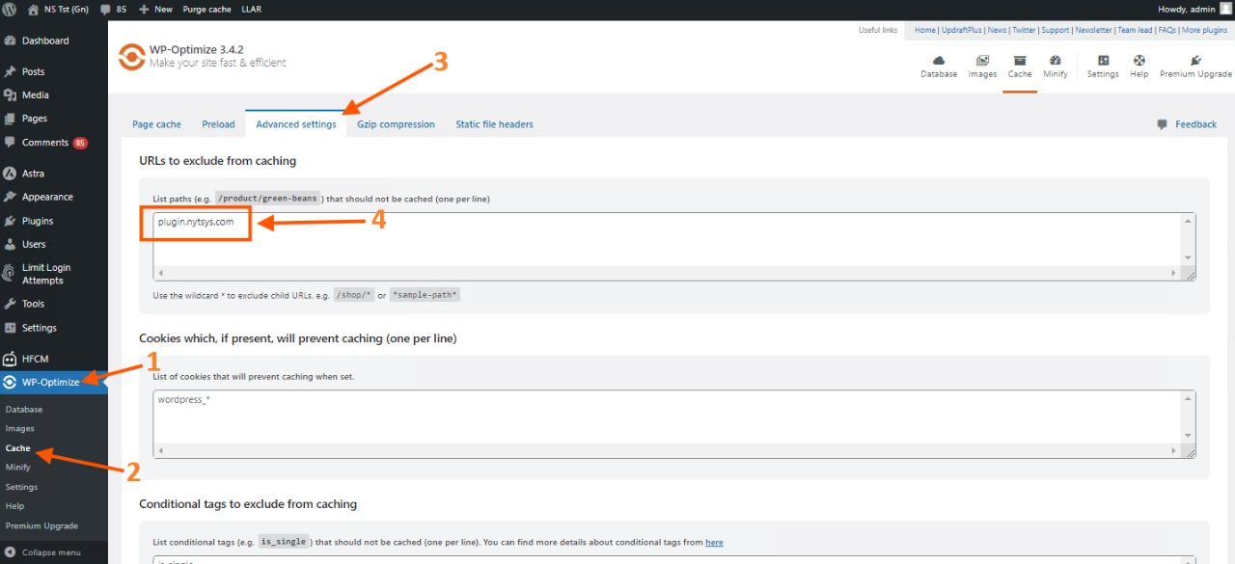The height and width of the screenshot is (564, 1235).
Task: Click the WP-Optimize logo
Action: [131, 57]
